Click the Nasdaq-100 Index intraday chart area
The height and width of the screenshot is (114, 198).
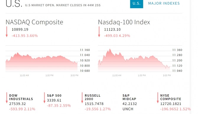point(134,60)
